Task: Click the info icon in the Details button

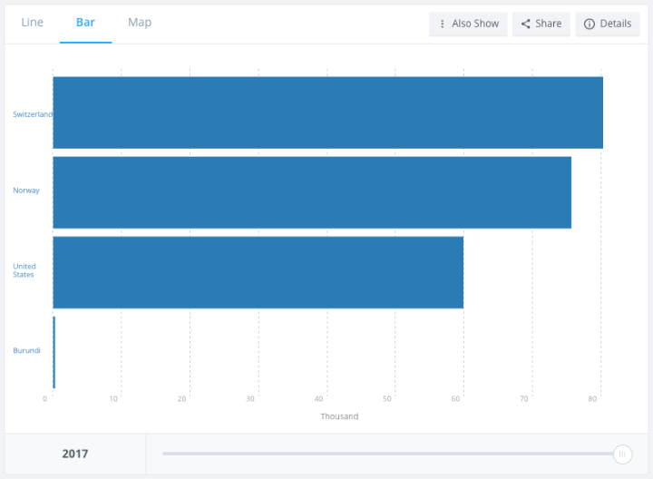Action: pyautogui.click(x=589, y=24)
